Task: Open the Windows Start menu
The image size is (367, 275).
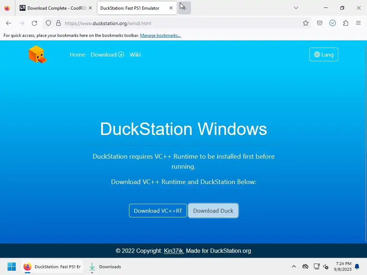Action: click(x=11, y=266)
